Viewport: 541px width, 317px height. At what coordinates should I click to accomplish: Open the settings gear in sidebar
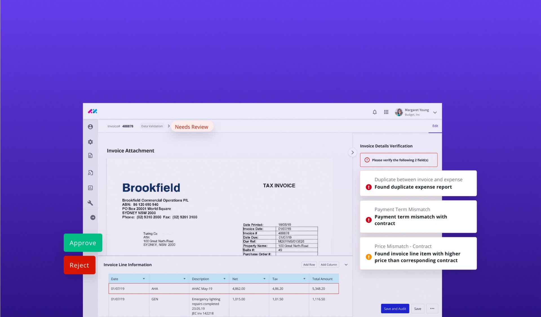[x=90, y=142]
